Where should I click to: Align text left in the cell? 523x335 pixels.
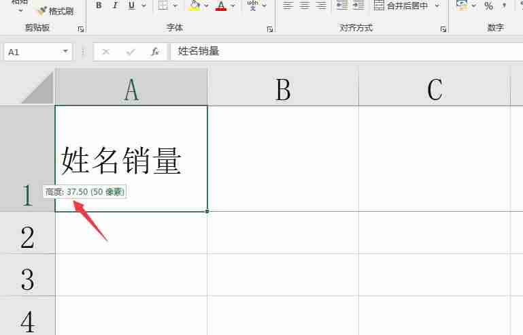tap(288, 5)
